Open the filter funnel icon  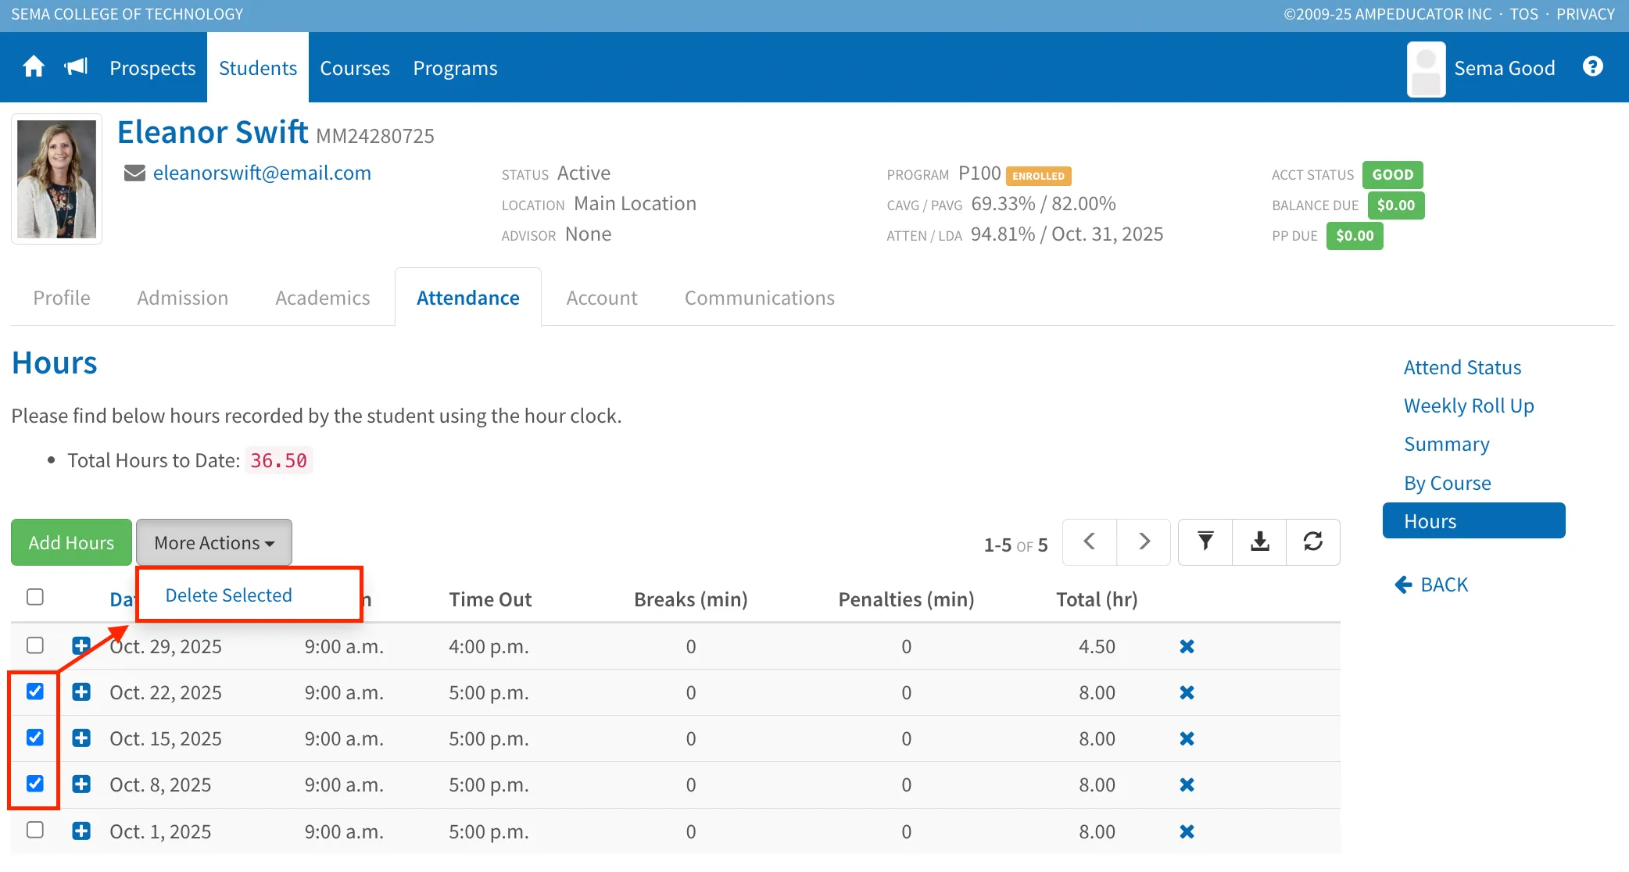1205,541
